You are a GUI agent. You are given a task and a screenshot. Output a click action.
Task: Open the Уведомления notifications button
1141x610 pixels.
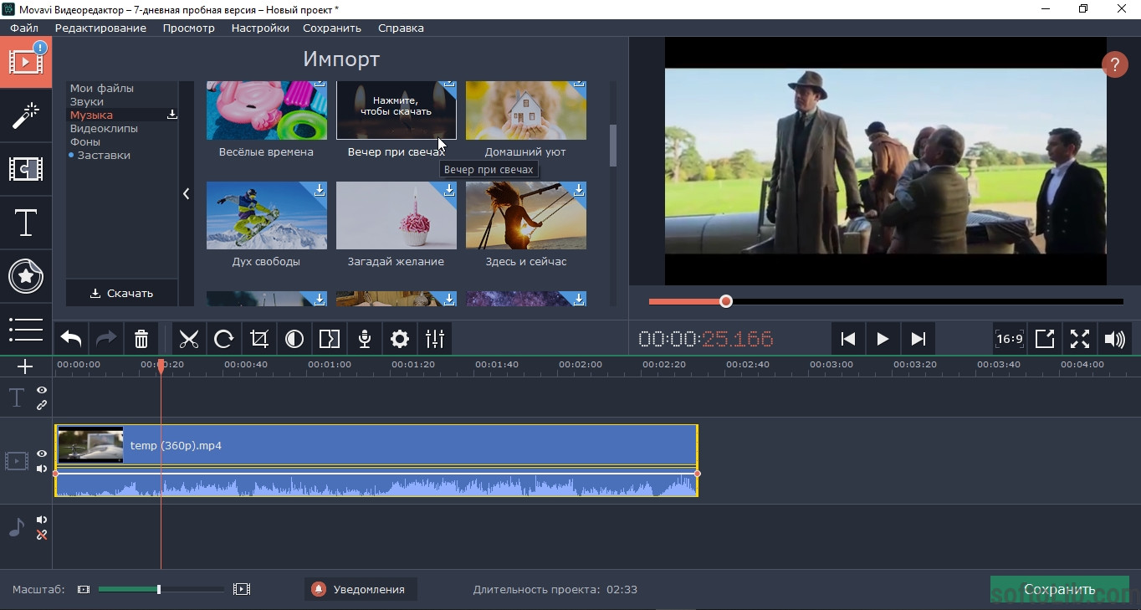361,589
